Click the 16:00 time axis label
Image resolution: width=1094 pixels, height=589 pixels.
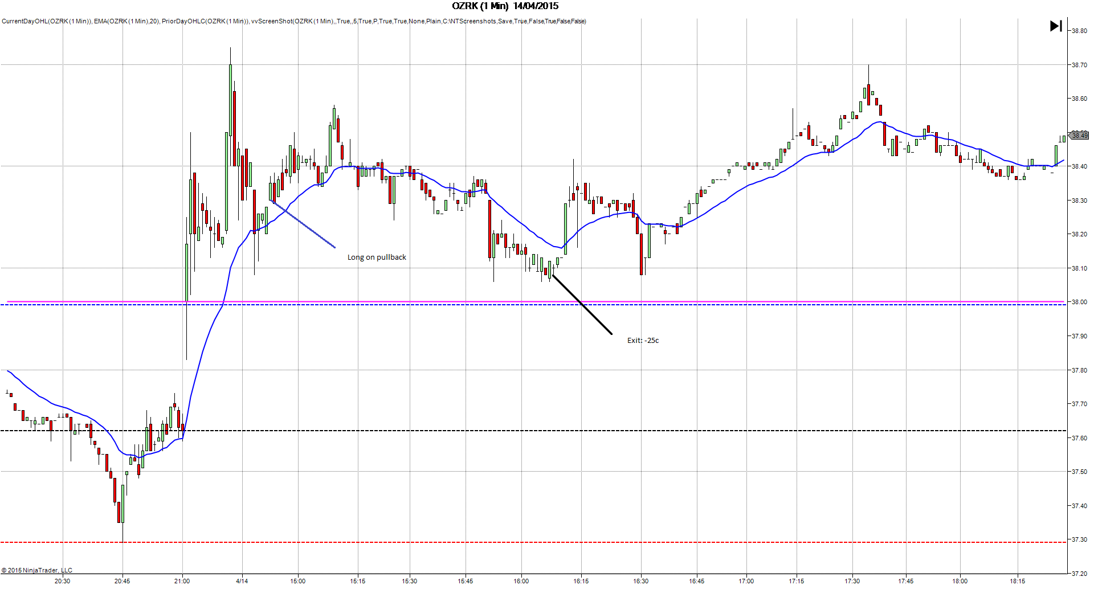[521, 581]
